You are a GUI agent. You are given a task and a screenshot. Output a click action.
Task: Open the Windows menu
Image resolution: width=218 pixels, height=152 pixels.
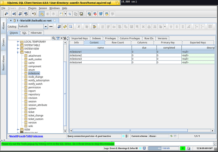click(x=54, y=8)
